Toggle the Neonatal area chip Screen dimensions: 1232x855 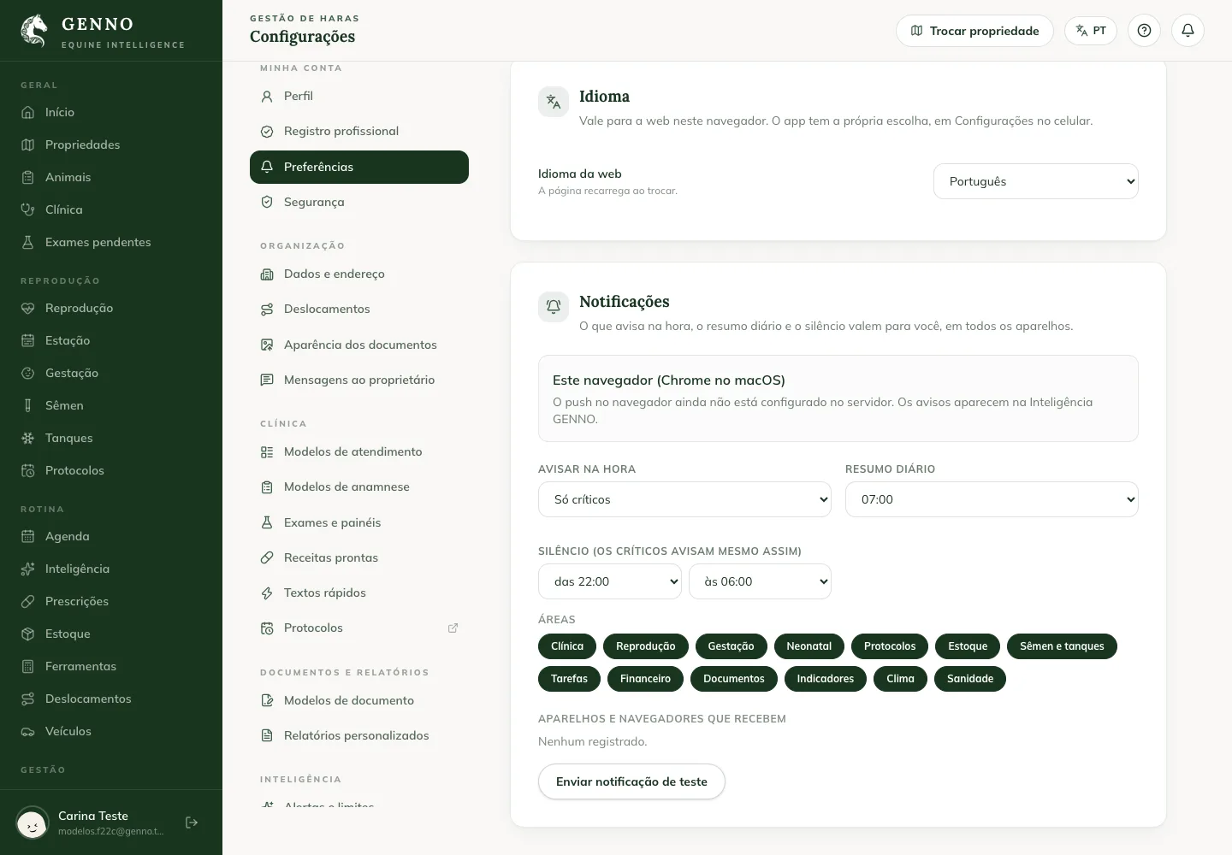pos(809,646)
